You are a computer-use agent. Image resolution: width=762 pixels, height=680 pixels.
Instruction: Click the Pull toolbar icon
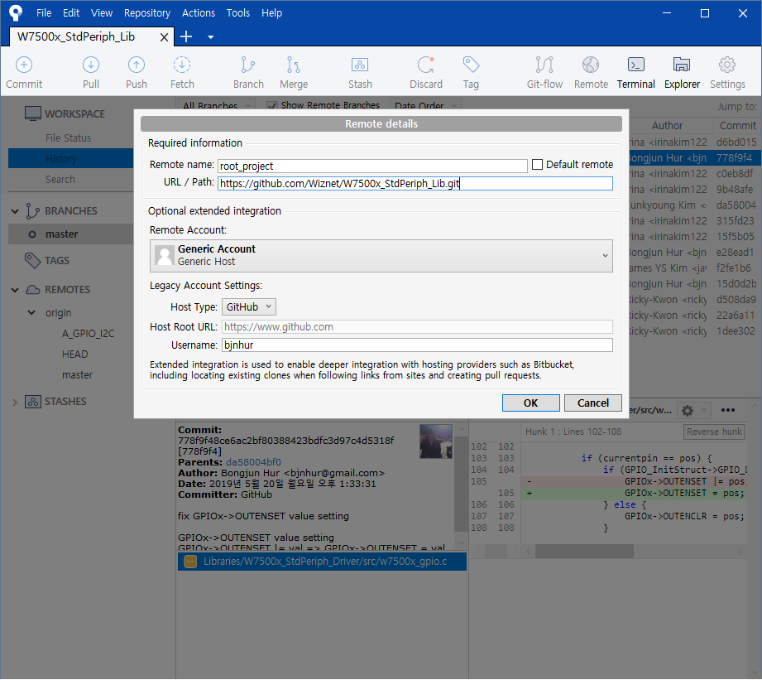tap(91, 65)
